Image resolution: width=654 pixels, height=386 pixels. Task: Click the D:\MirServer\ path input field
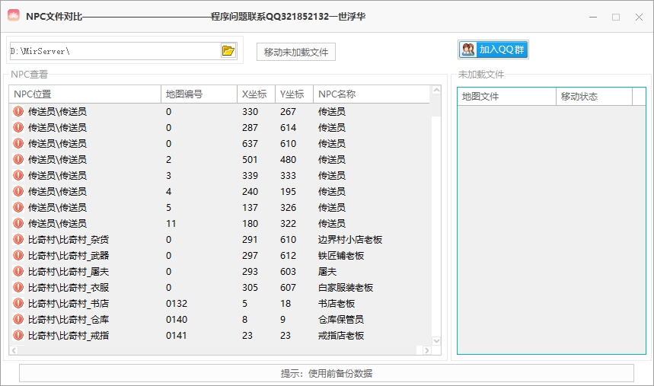click(115, 51)
